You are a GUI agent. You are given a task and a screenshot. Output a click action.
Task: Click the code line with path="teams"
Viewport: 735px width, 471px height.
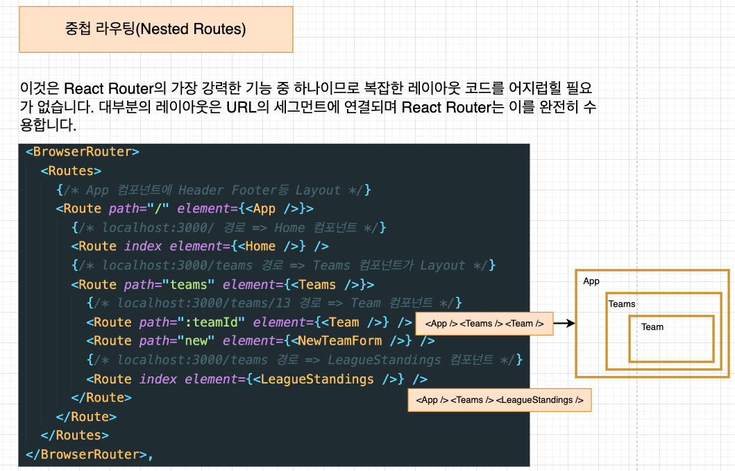[x=223, y=285]
